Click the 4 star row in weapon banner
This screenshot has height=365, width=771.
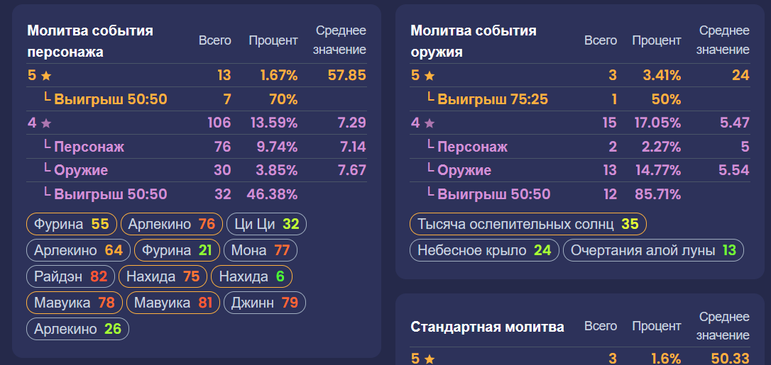(580, 123)
